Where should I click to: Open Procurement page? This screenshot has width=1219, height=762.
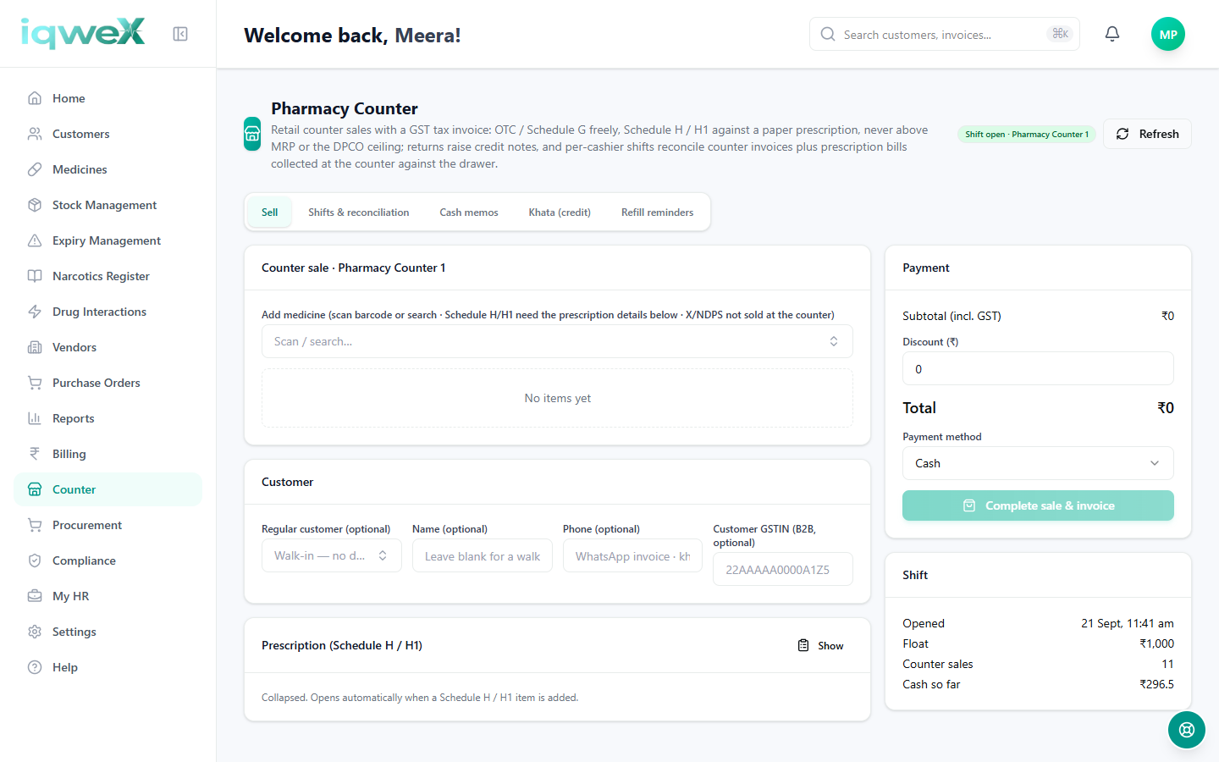[x=108, y=525]
